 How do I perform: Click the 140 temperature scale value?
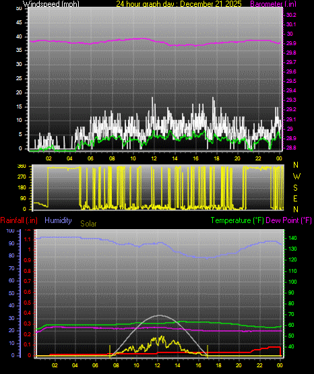click(x=292, y=238)
